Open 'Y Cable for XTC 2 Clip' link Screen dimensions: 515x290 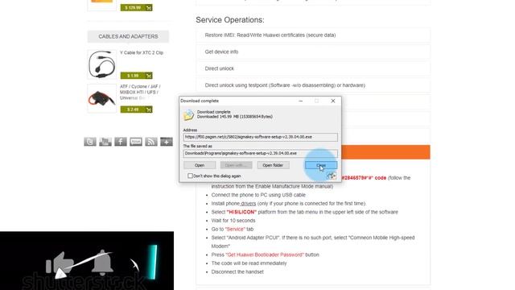pyautogui.click(x=142, y=52)
